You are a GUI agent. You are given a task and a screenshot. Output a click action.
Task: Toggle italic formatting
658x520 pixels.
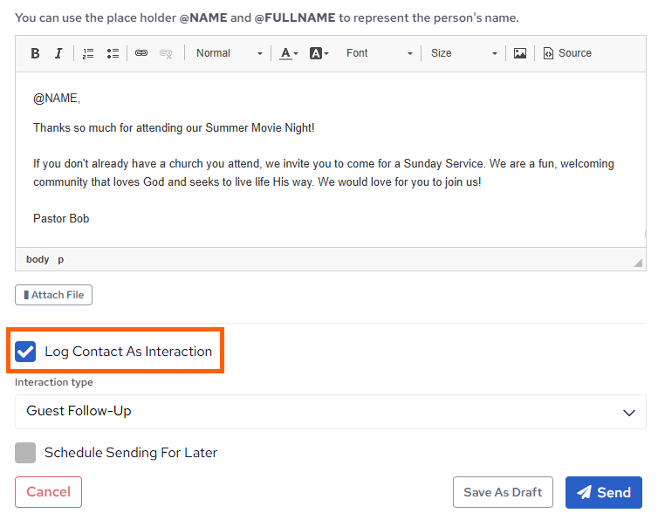click(x=58, y=53)
